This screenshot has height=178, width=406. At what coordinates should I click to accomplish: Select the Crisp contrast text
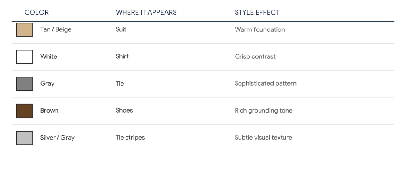(x=255, y=57)
